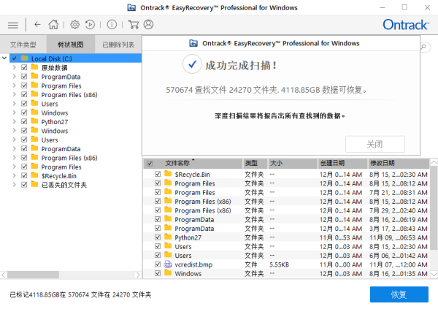Select vcredist.bmp file name
Image resolution: width=438 pixels, height=309 pixels.
[193, 264]
